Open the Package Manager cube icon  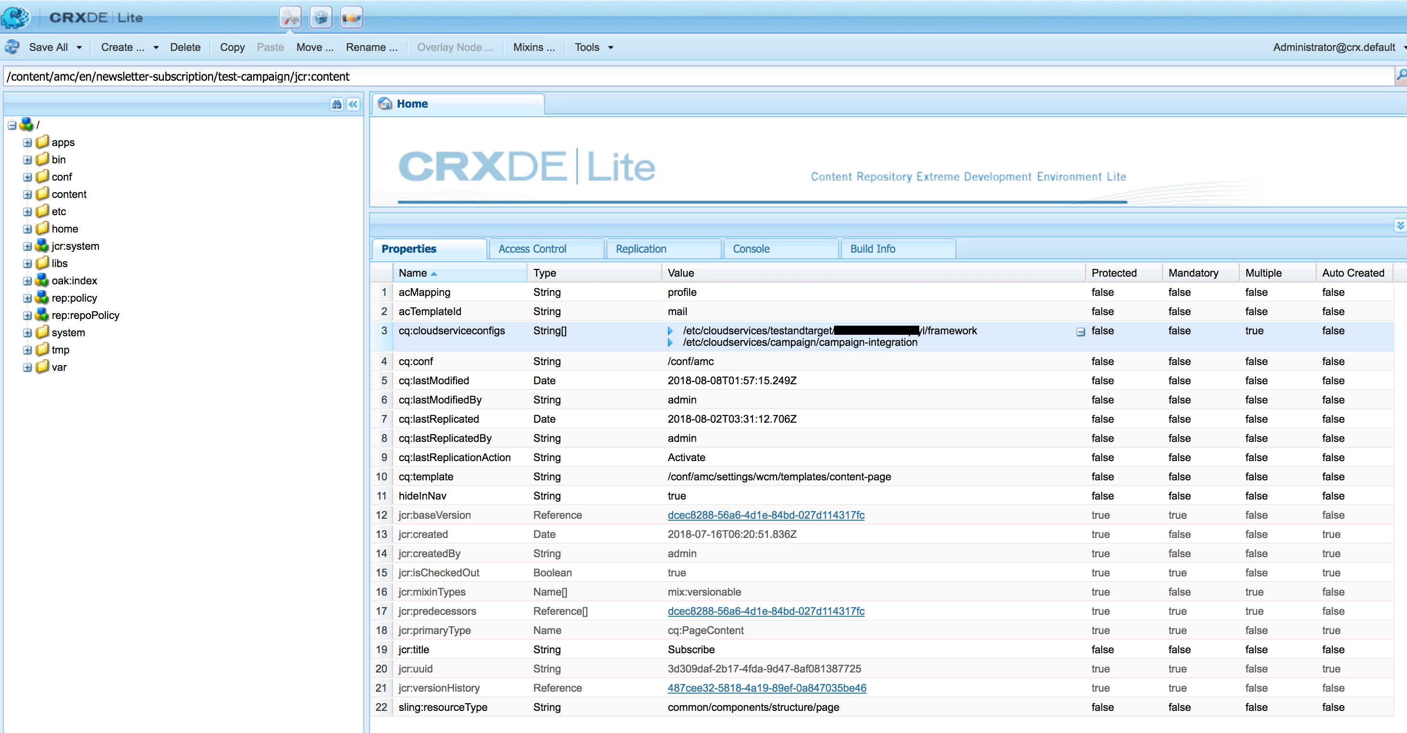pyautogui.click(x=321, y=18)
